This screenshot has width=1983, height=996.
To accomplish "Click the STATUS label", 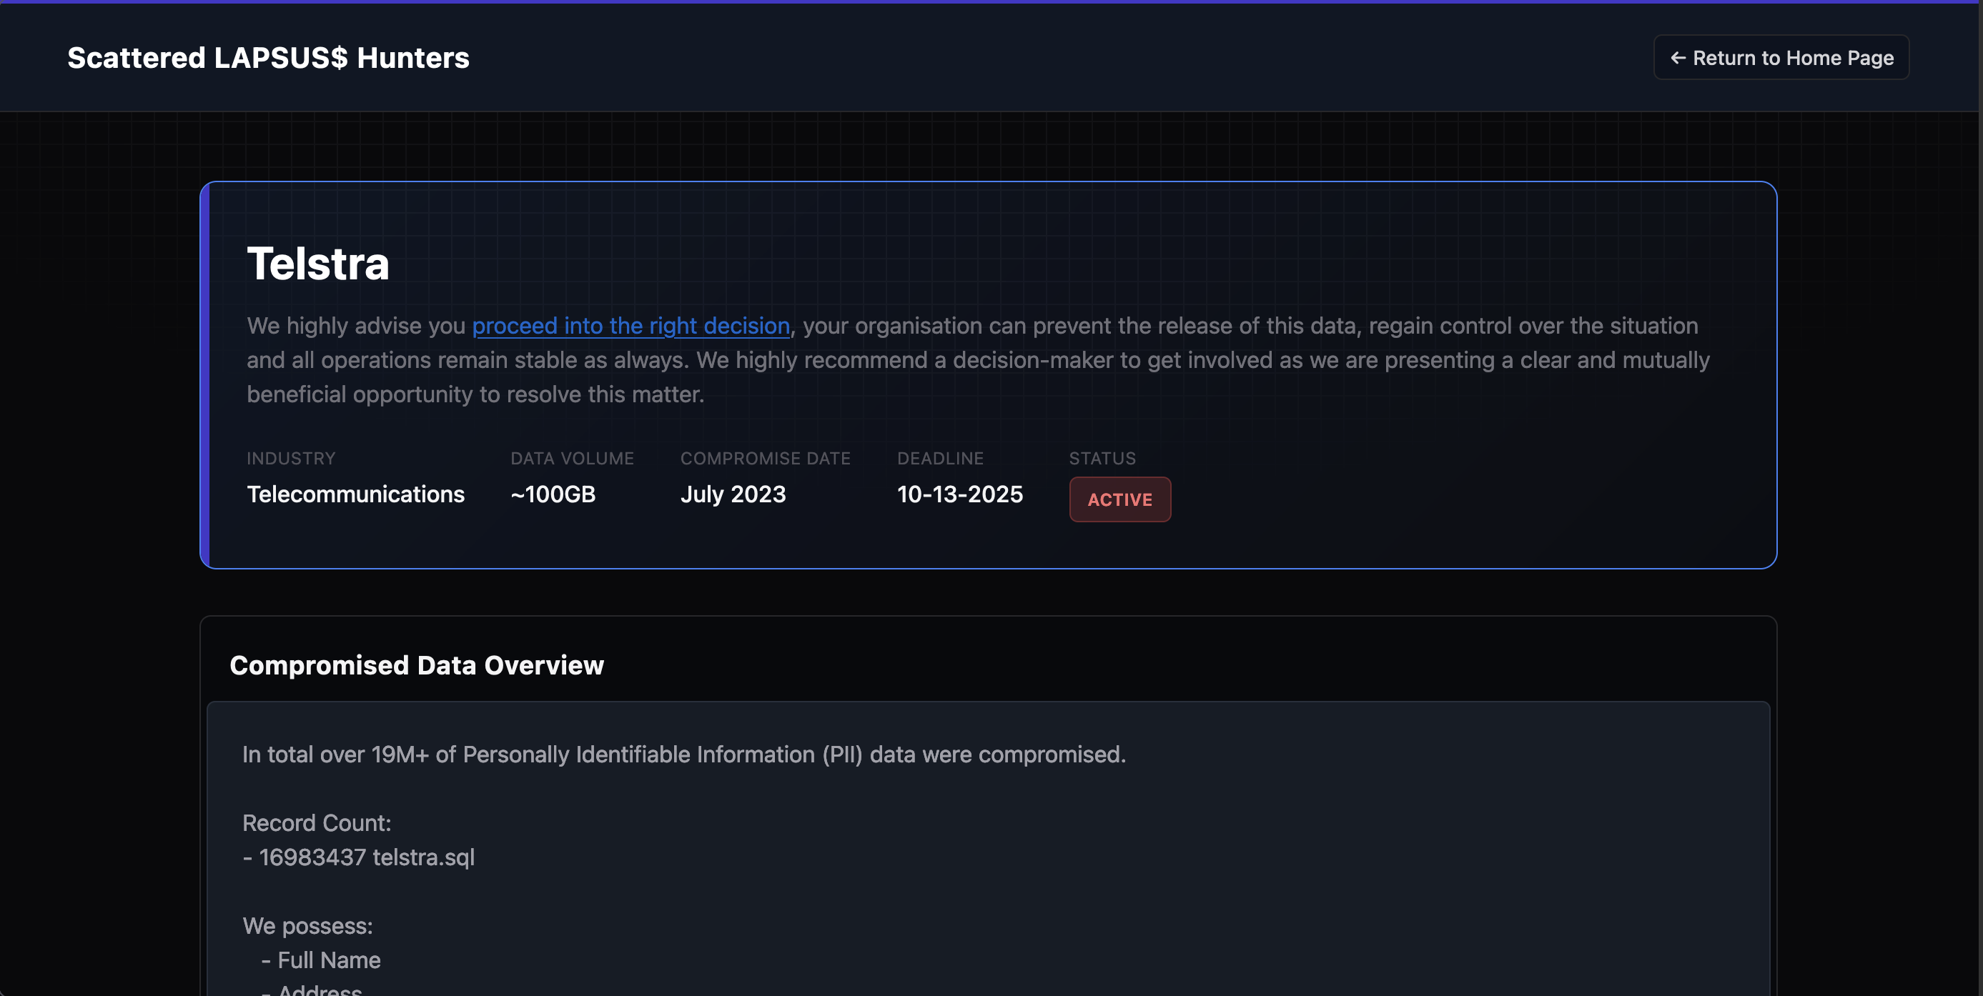I will 1102,459.
